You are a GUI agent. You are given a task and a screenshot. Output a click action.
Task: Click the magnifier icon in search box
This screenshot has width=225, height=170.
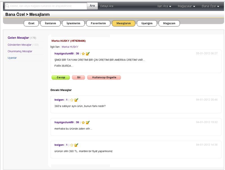click(7, 6)
